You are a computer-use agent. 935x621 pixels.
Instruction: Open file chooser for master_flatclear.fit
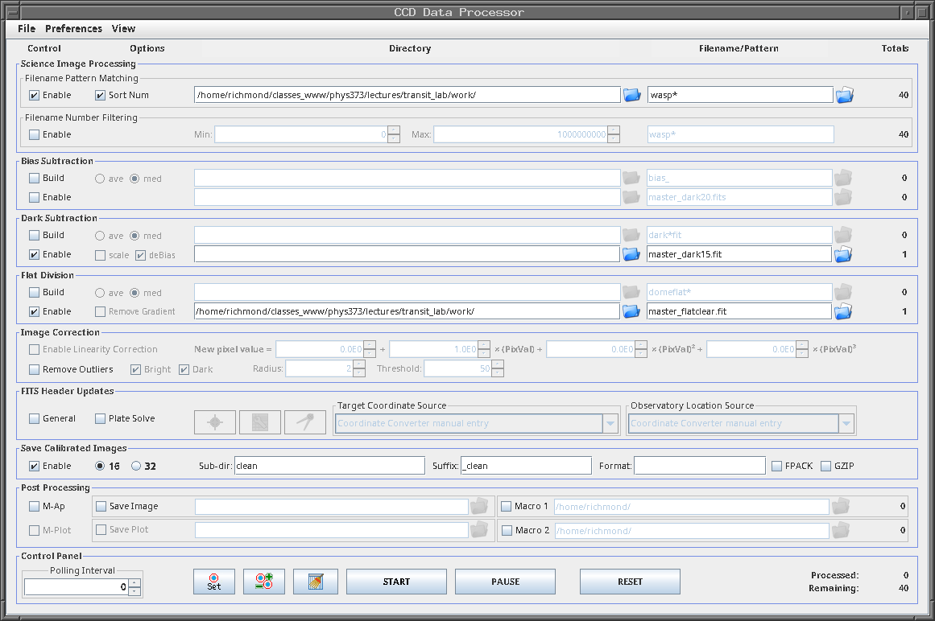pos(844,311)
